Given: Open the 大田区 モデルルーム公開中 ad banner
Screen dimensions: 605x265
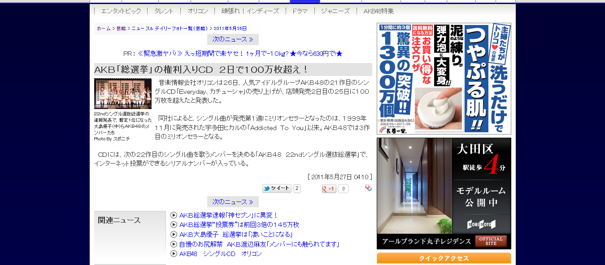Looking at the screenshot, I should 444,193.
